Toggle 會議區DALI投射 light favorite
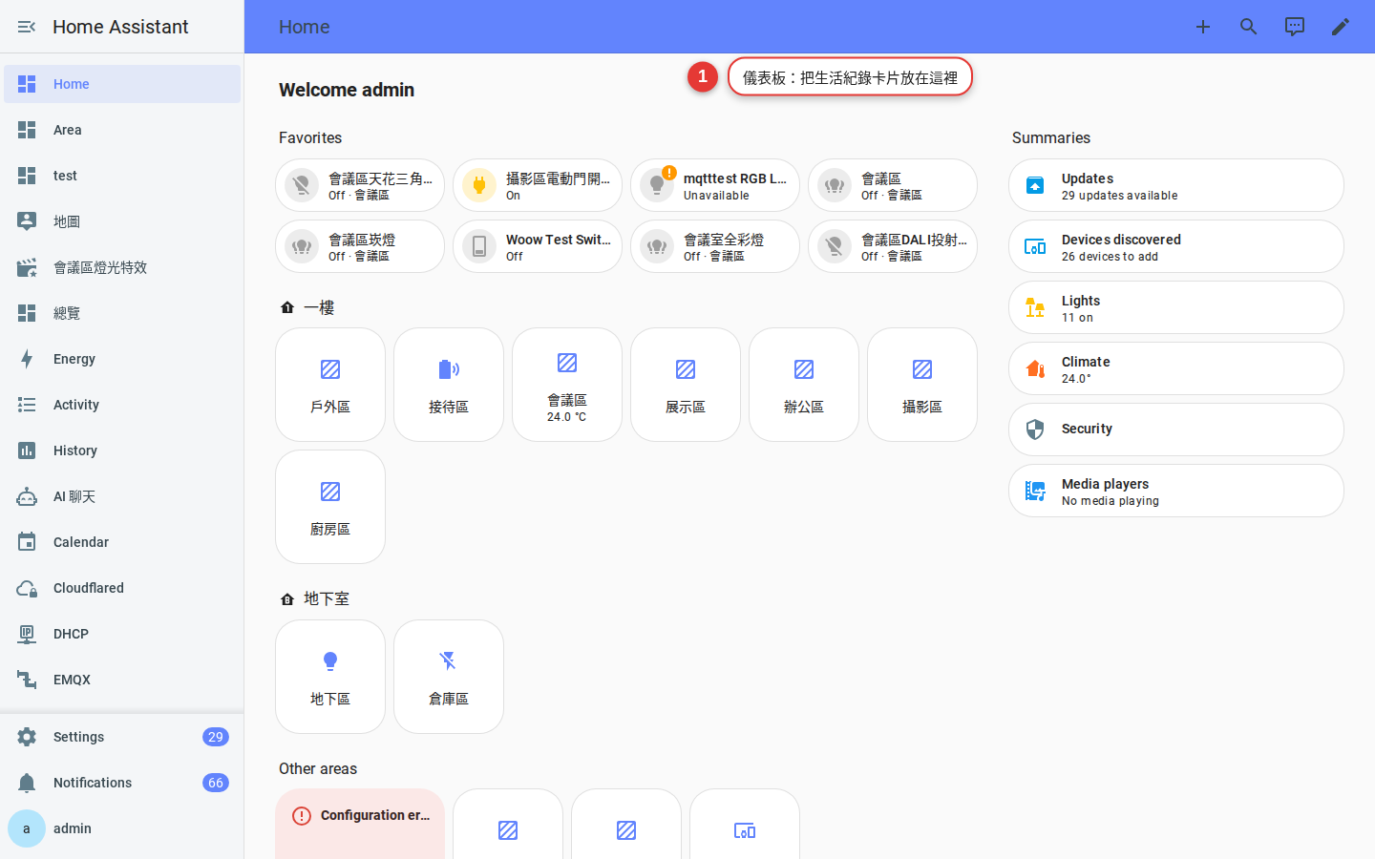This screenshot has height=859, width=1375. click(x=835, y=246)
